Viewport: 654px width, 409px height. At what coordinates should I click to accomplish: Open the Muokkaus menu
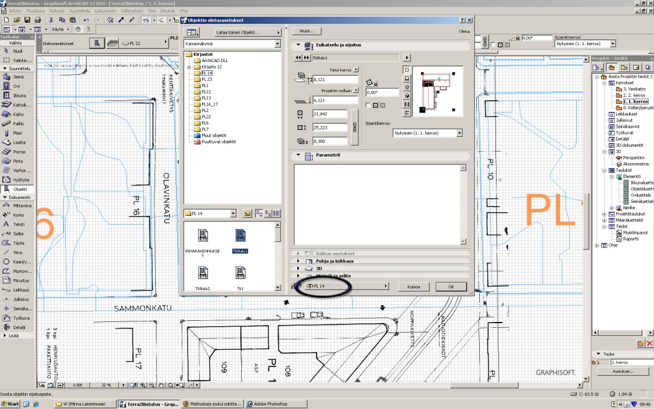point(35,11)
